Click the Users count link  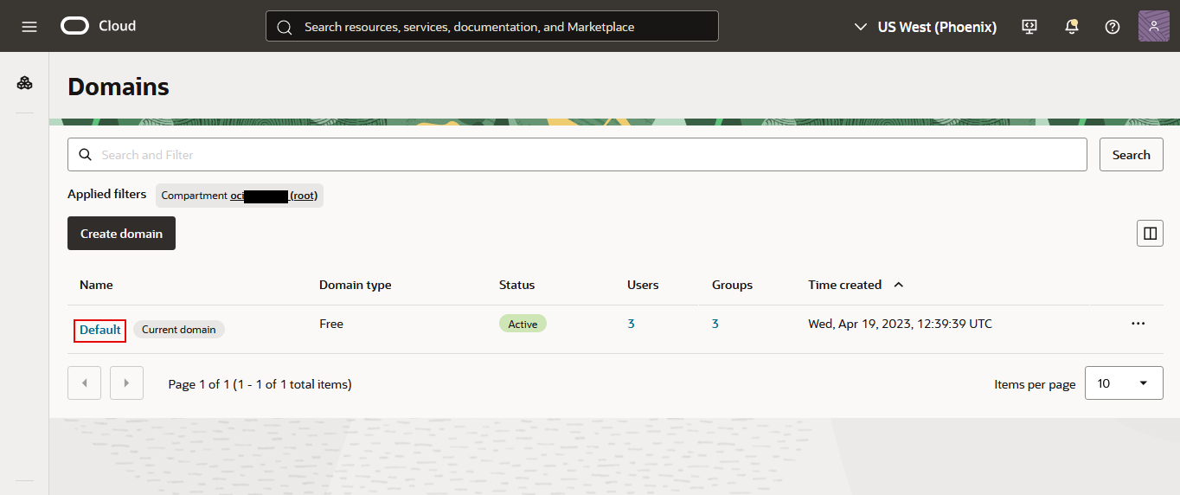coord(631,324)
